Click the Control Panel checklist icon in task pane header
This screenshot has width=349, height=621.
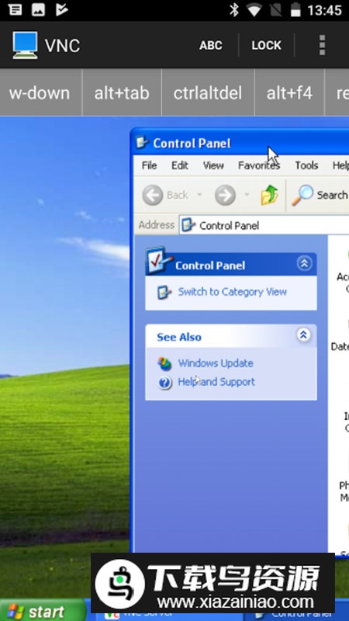tap(159, 260)
